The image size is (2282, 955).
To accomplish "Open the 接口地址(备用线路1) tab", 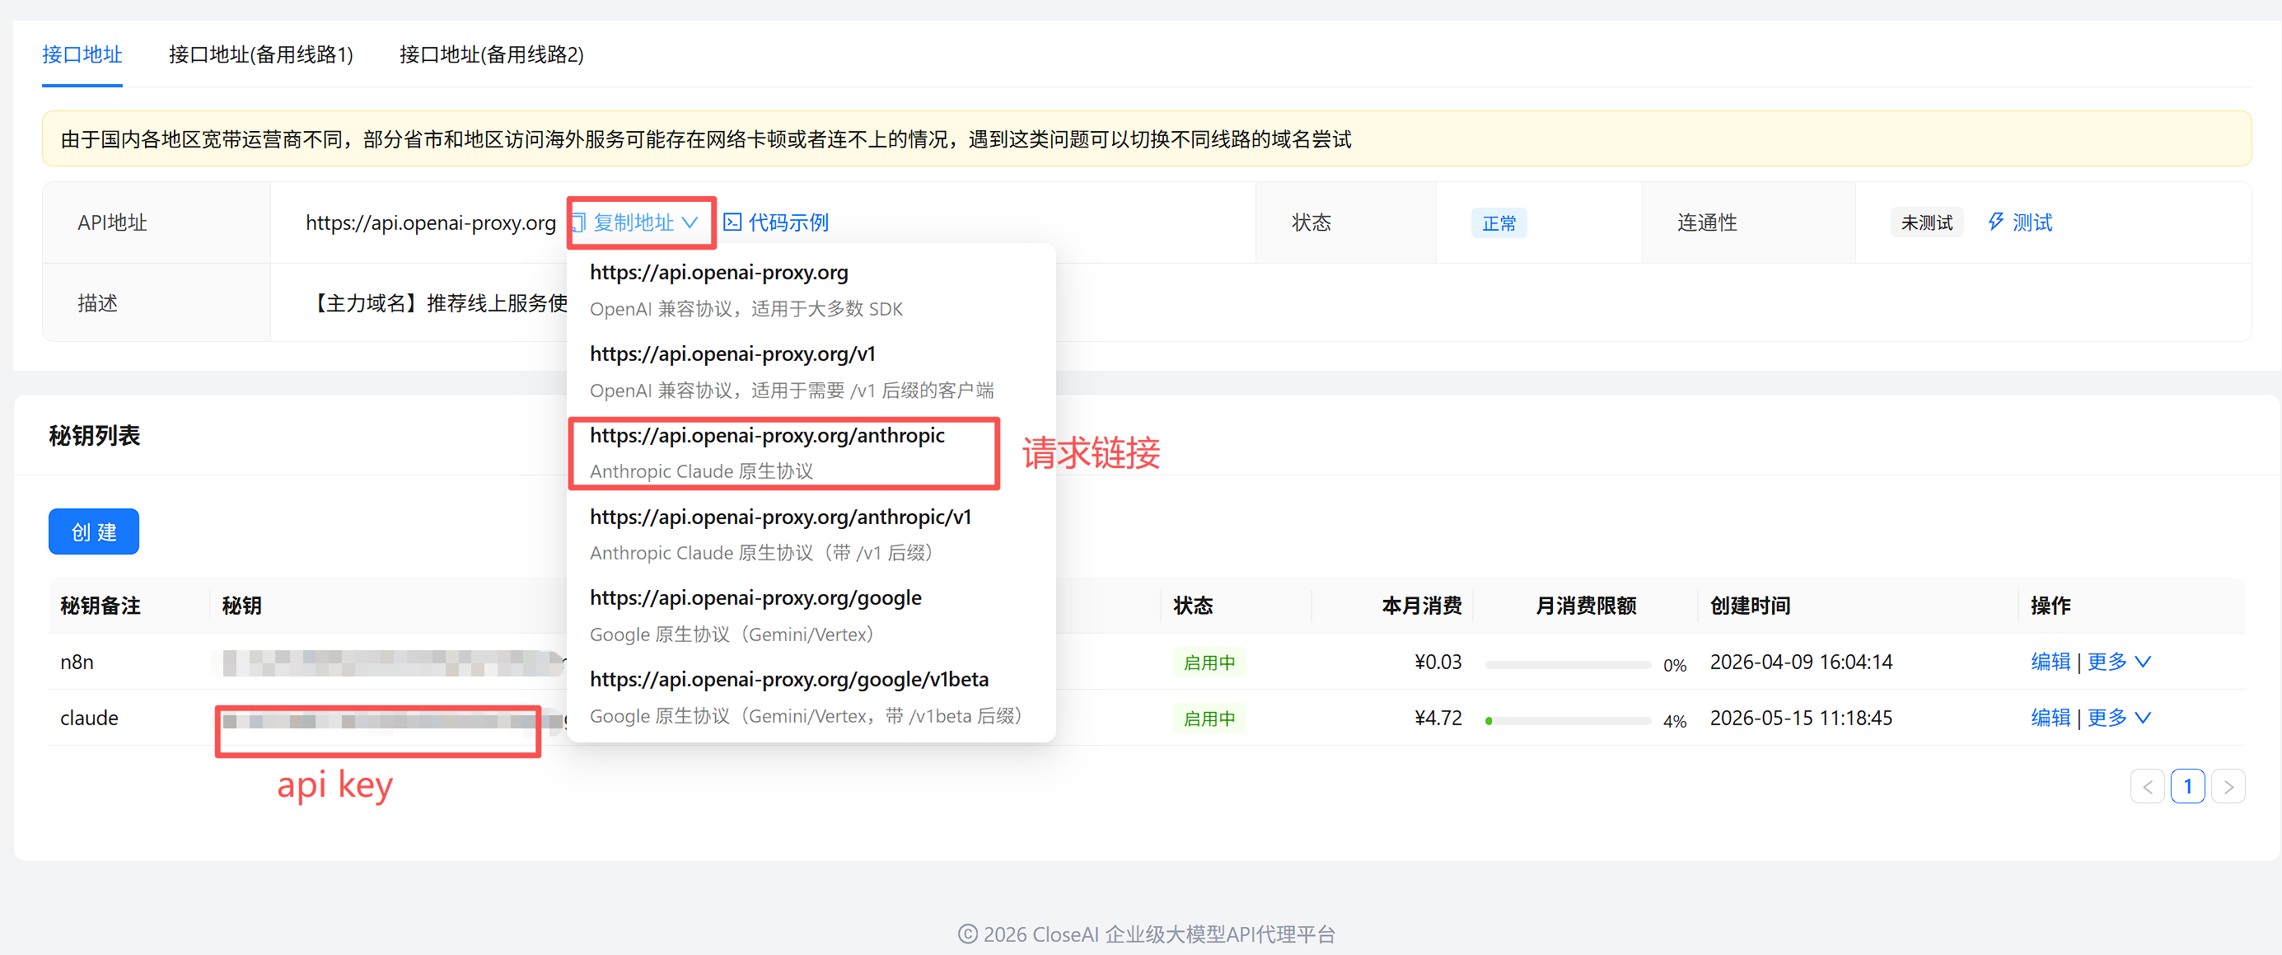I will (x=260, y=55).
